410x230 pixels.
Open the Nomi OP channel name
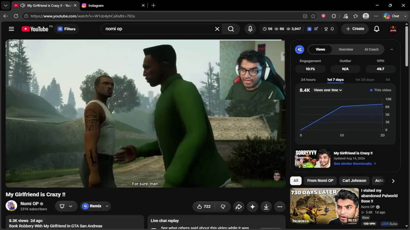29,203
